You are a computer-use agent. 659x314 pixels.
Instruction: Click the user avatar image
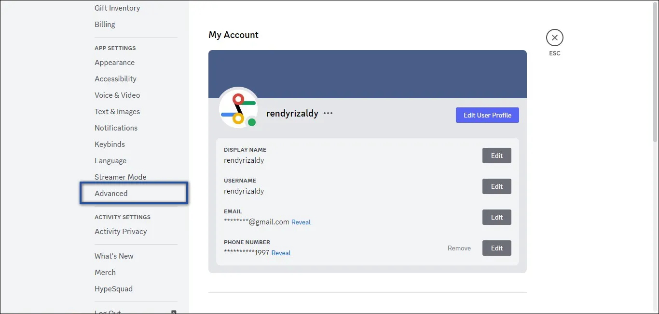238,108
